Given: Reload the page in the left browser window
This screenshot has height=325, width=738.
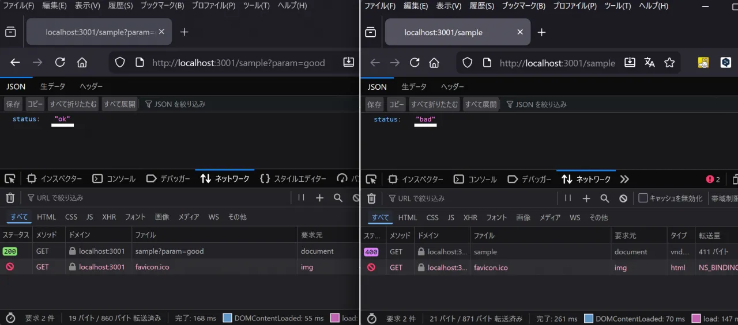Looking at the screenshot, I should (60, 63).
